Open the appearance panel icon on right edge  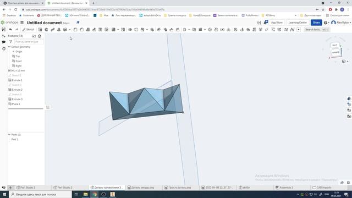coord(349,98)
